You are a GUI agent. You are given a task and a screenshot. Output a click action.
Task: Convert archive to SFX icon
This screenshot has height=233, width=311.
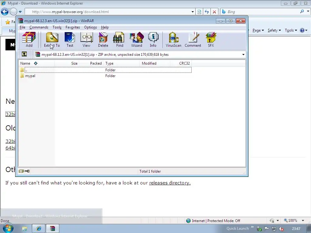pos(211,40)
